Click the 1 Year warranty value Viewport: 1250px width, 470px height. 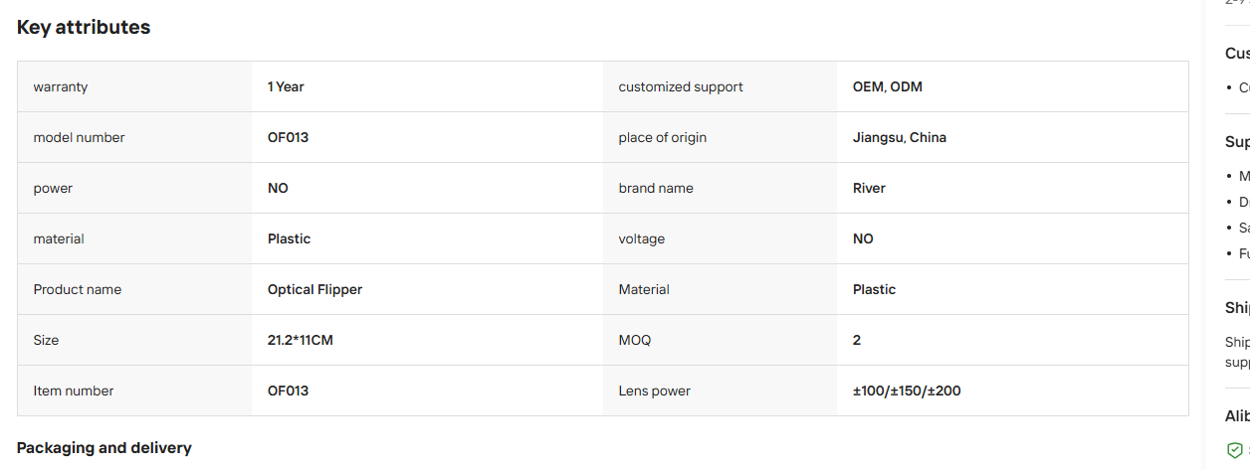(286, 86)
